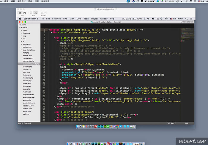Open style.css in the sidebar
Viewport: 208px width, 145px height.
[26, 114]
